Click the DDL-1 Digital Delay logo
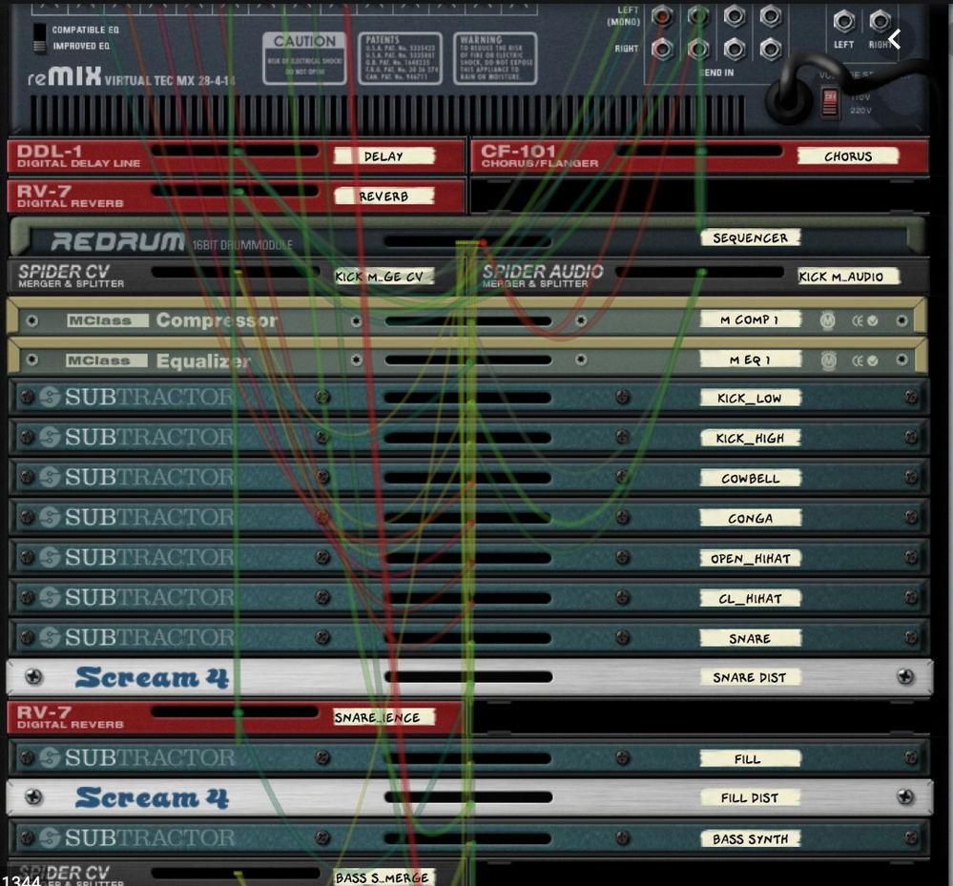The width and height of the screenshot is (953, 886). click(x=78, y=155)
